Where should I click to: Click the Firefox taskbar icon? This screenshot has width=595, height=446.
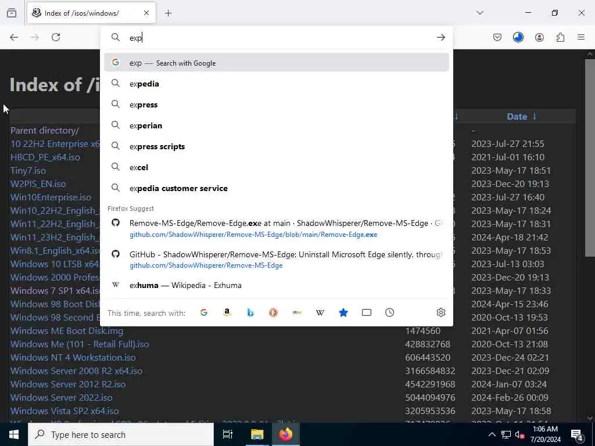tap(286, 434)
